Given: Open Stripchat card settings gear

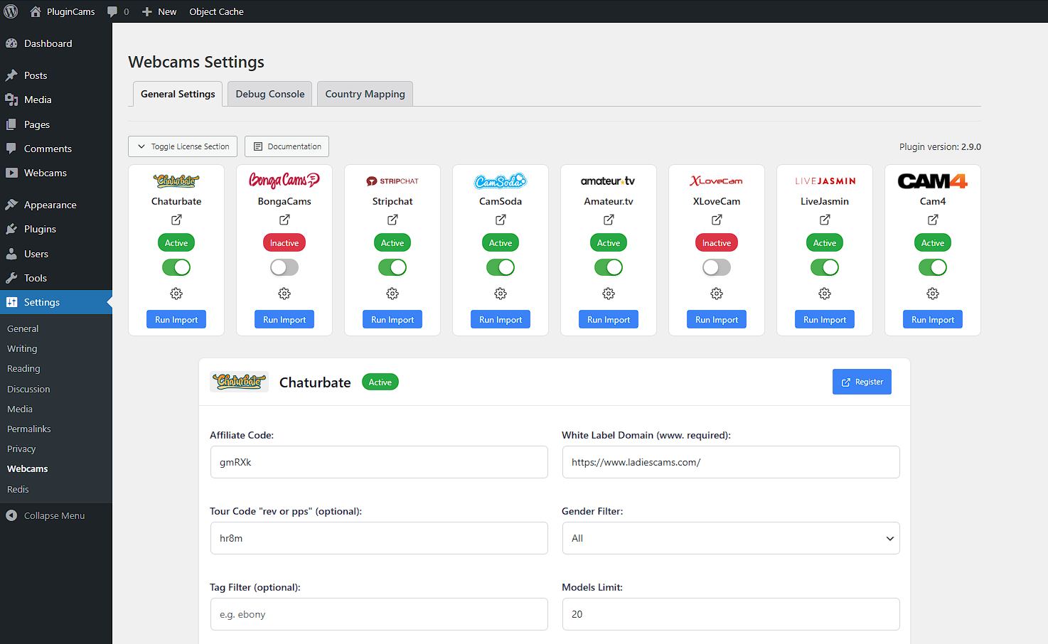Looking at the screenshot, I should click(392, 294).
